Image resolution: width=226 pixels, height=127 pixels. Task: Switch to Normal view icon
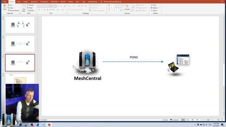click(x=183, y=120)
